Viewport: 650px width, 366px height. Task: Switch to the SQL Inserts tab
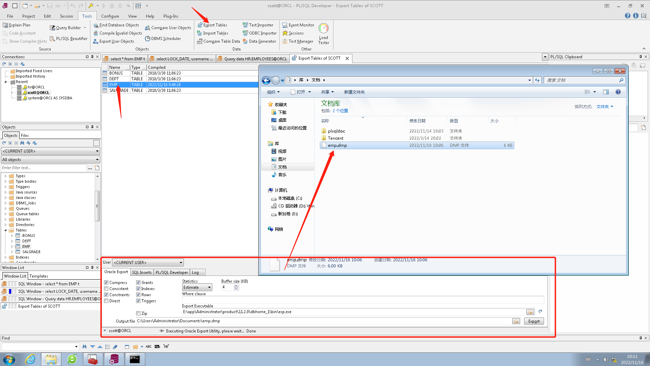pyautogui.click(x=142, y=272)
